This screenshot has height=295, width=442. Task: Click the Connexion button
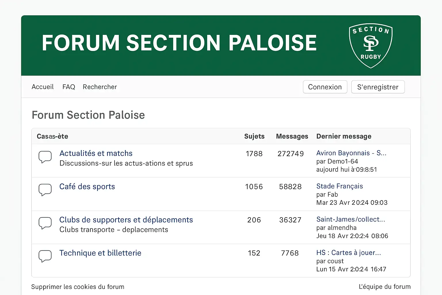tap(325, 87)
